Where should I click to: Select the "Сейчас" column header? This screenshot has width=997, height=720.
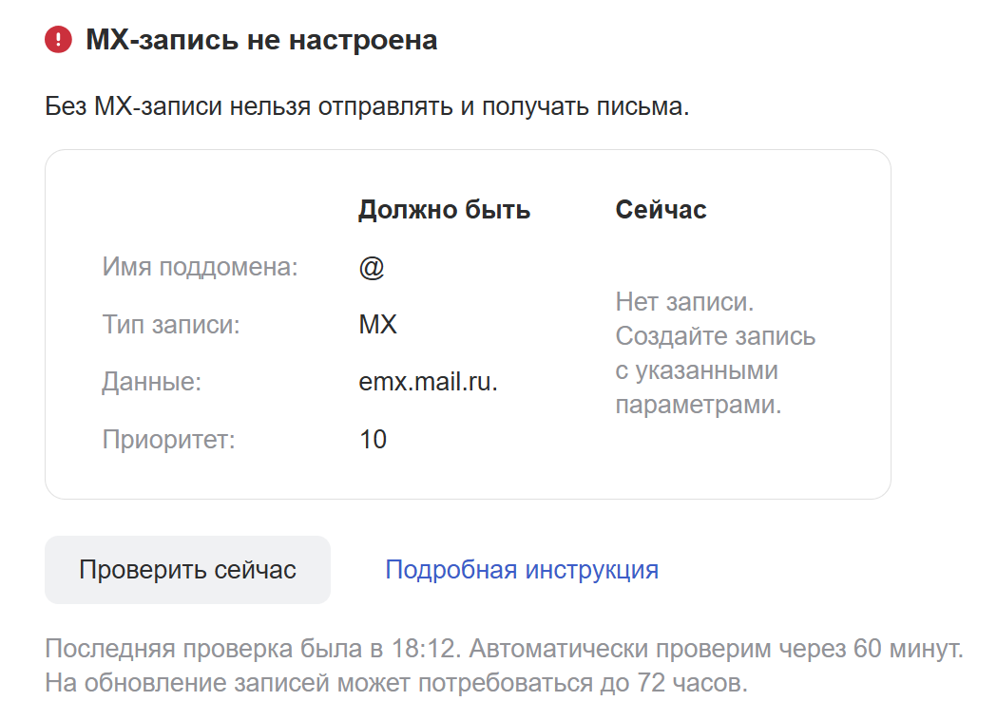[661, 210]
